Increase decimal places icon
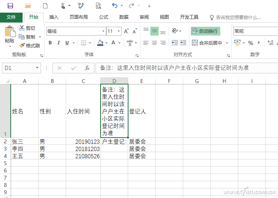The width and height of the screenshot is (278, 198). 271,43
